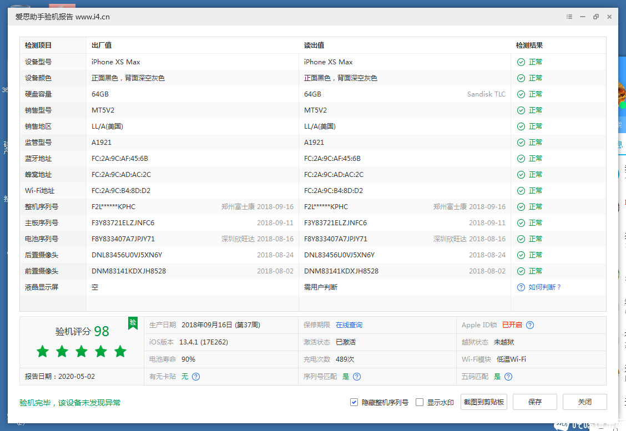Click the green check icon in 整机序列号 row
626x431 pixels.
(521, 207)
